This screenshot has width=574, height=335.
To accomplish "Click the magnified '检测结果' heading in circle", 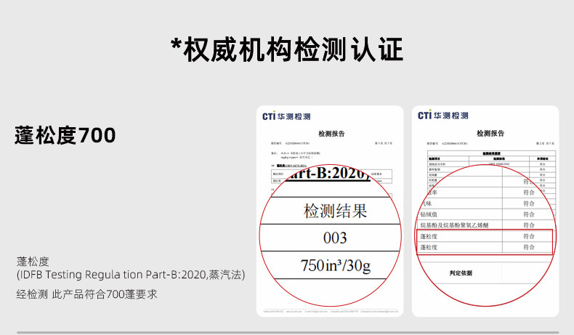I will pos(335,211).
